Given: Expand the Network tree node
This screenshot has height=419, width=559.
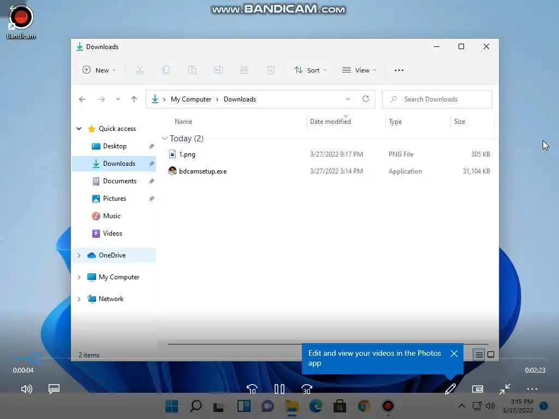Looking at the screenshot, I should point(79,299).
